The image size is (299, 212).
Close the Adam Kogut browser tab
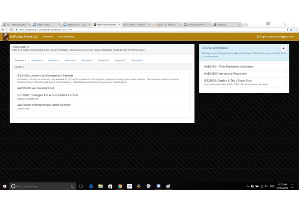click(x=59, y=24)
